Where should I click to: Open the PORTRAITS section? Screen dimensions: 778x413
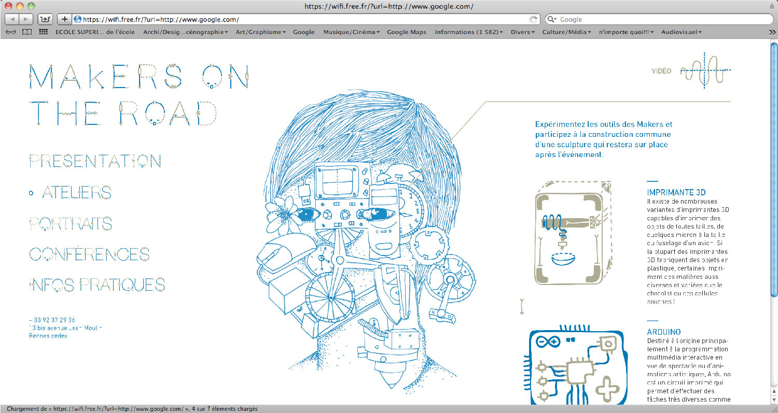tap(71, 224)
